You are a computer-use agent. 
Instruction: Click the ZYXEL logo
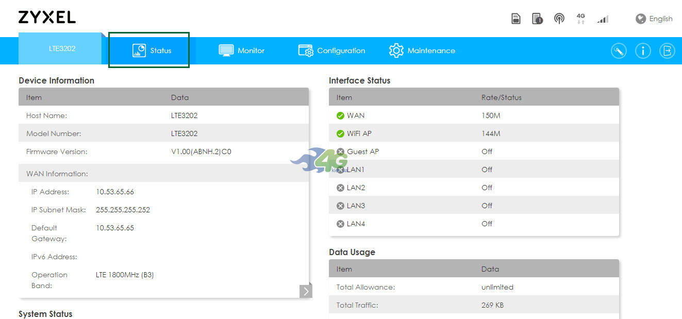(x=47, y=17)
